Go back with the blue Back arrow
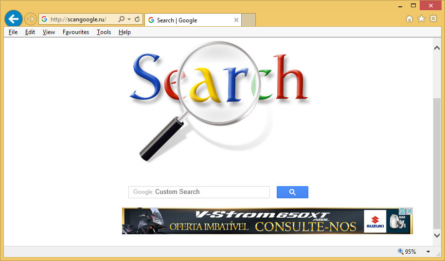445x261 pixels. [13, 19]
